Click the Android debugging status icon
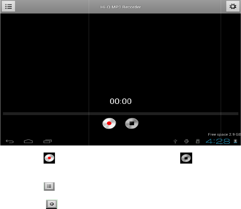Viewport: 241px width, 209px height. tap(186, 141)
